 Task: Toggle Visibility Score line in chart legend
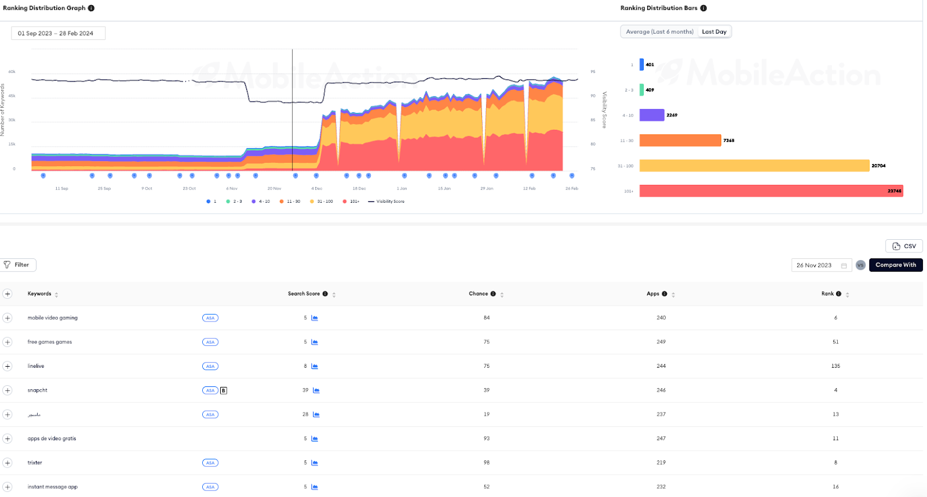(x=386, y=202)
